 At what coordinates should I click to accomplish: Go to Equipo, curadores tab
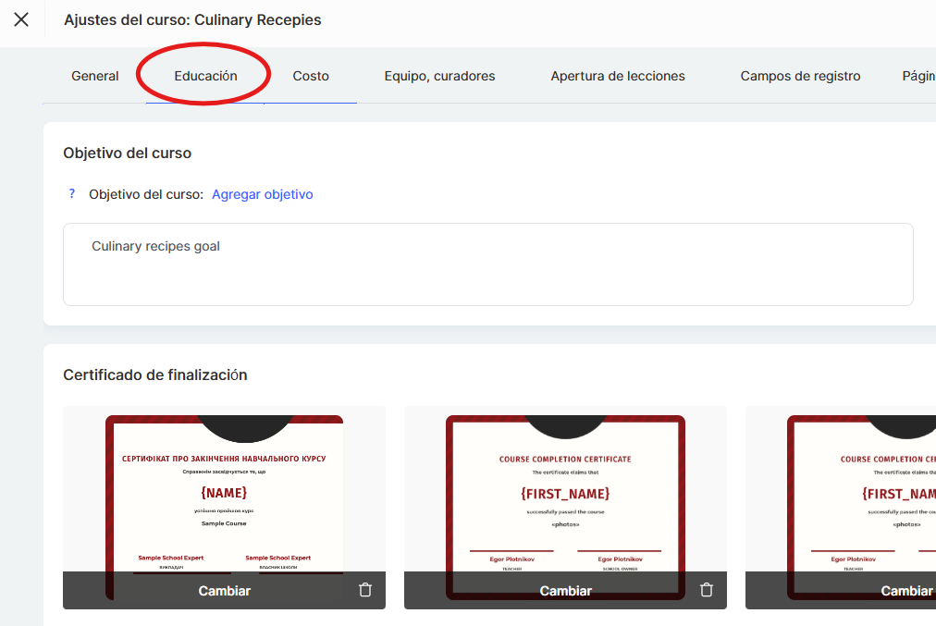click(x=439, y=76)
